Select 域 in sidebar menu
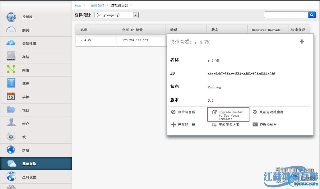The image size is (320, 189). click(x=36, y=137)
